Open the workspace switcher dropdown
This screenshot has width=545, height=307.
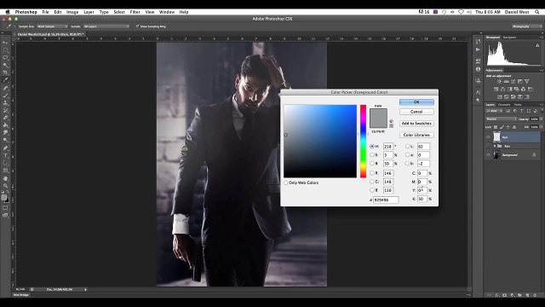coord(526,26)
